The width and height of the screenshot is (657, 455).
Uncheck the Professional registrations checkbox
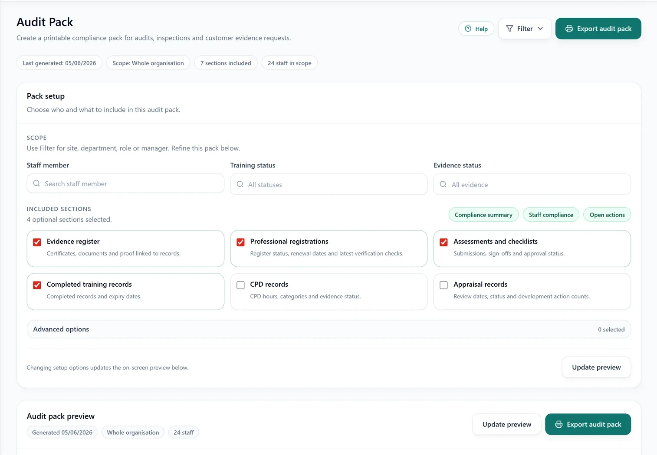pos(240,242)
